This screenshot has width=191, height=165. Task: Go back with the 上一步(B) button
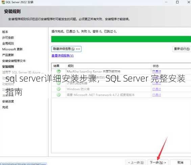136,162
